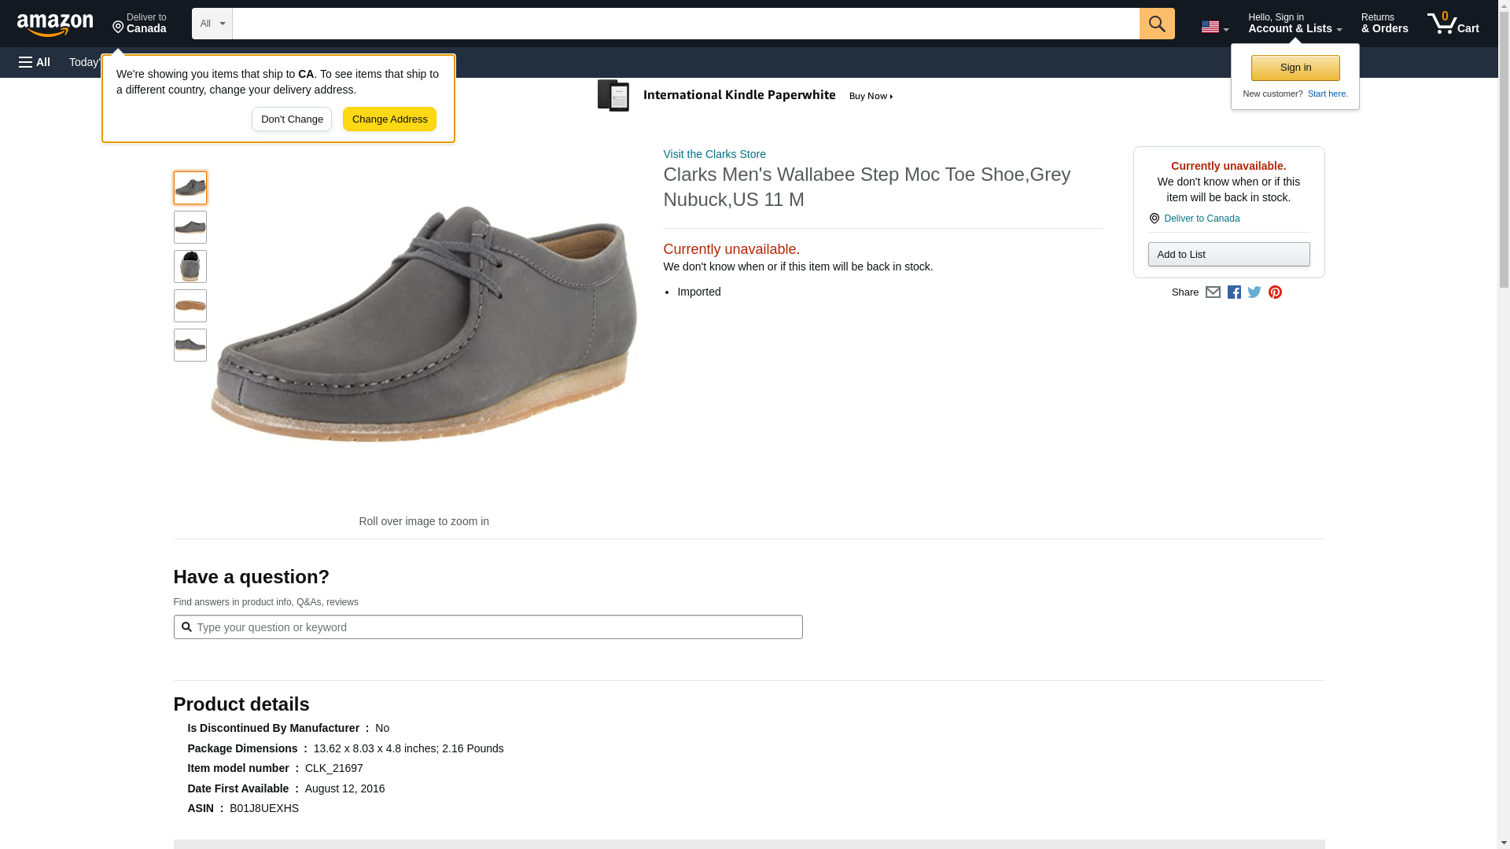Click the Amazon logo
1510x849 pixels.
click(55, 24)
